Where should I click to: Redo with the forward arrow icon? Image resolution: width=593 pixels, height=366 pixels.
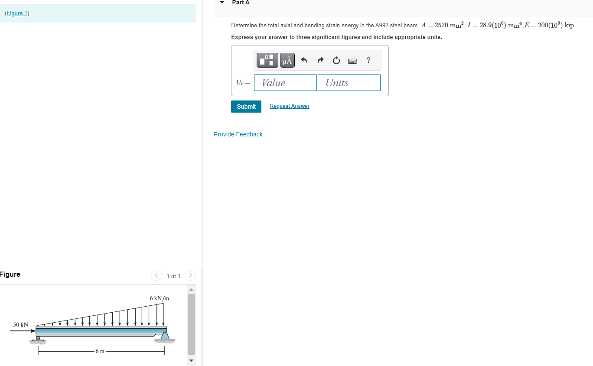[x=320, y=60]
